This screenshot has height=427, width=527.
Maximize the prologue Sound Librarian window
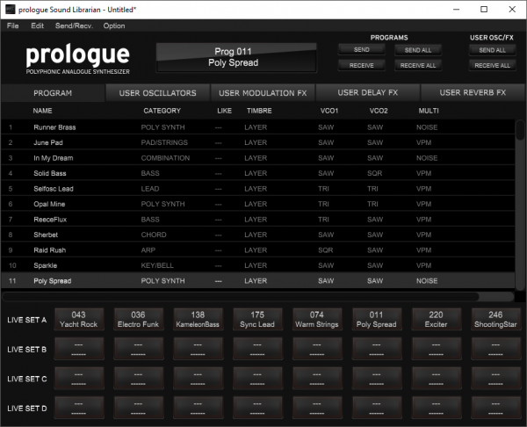coord(484,10)
